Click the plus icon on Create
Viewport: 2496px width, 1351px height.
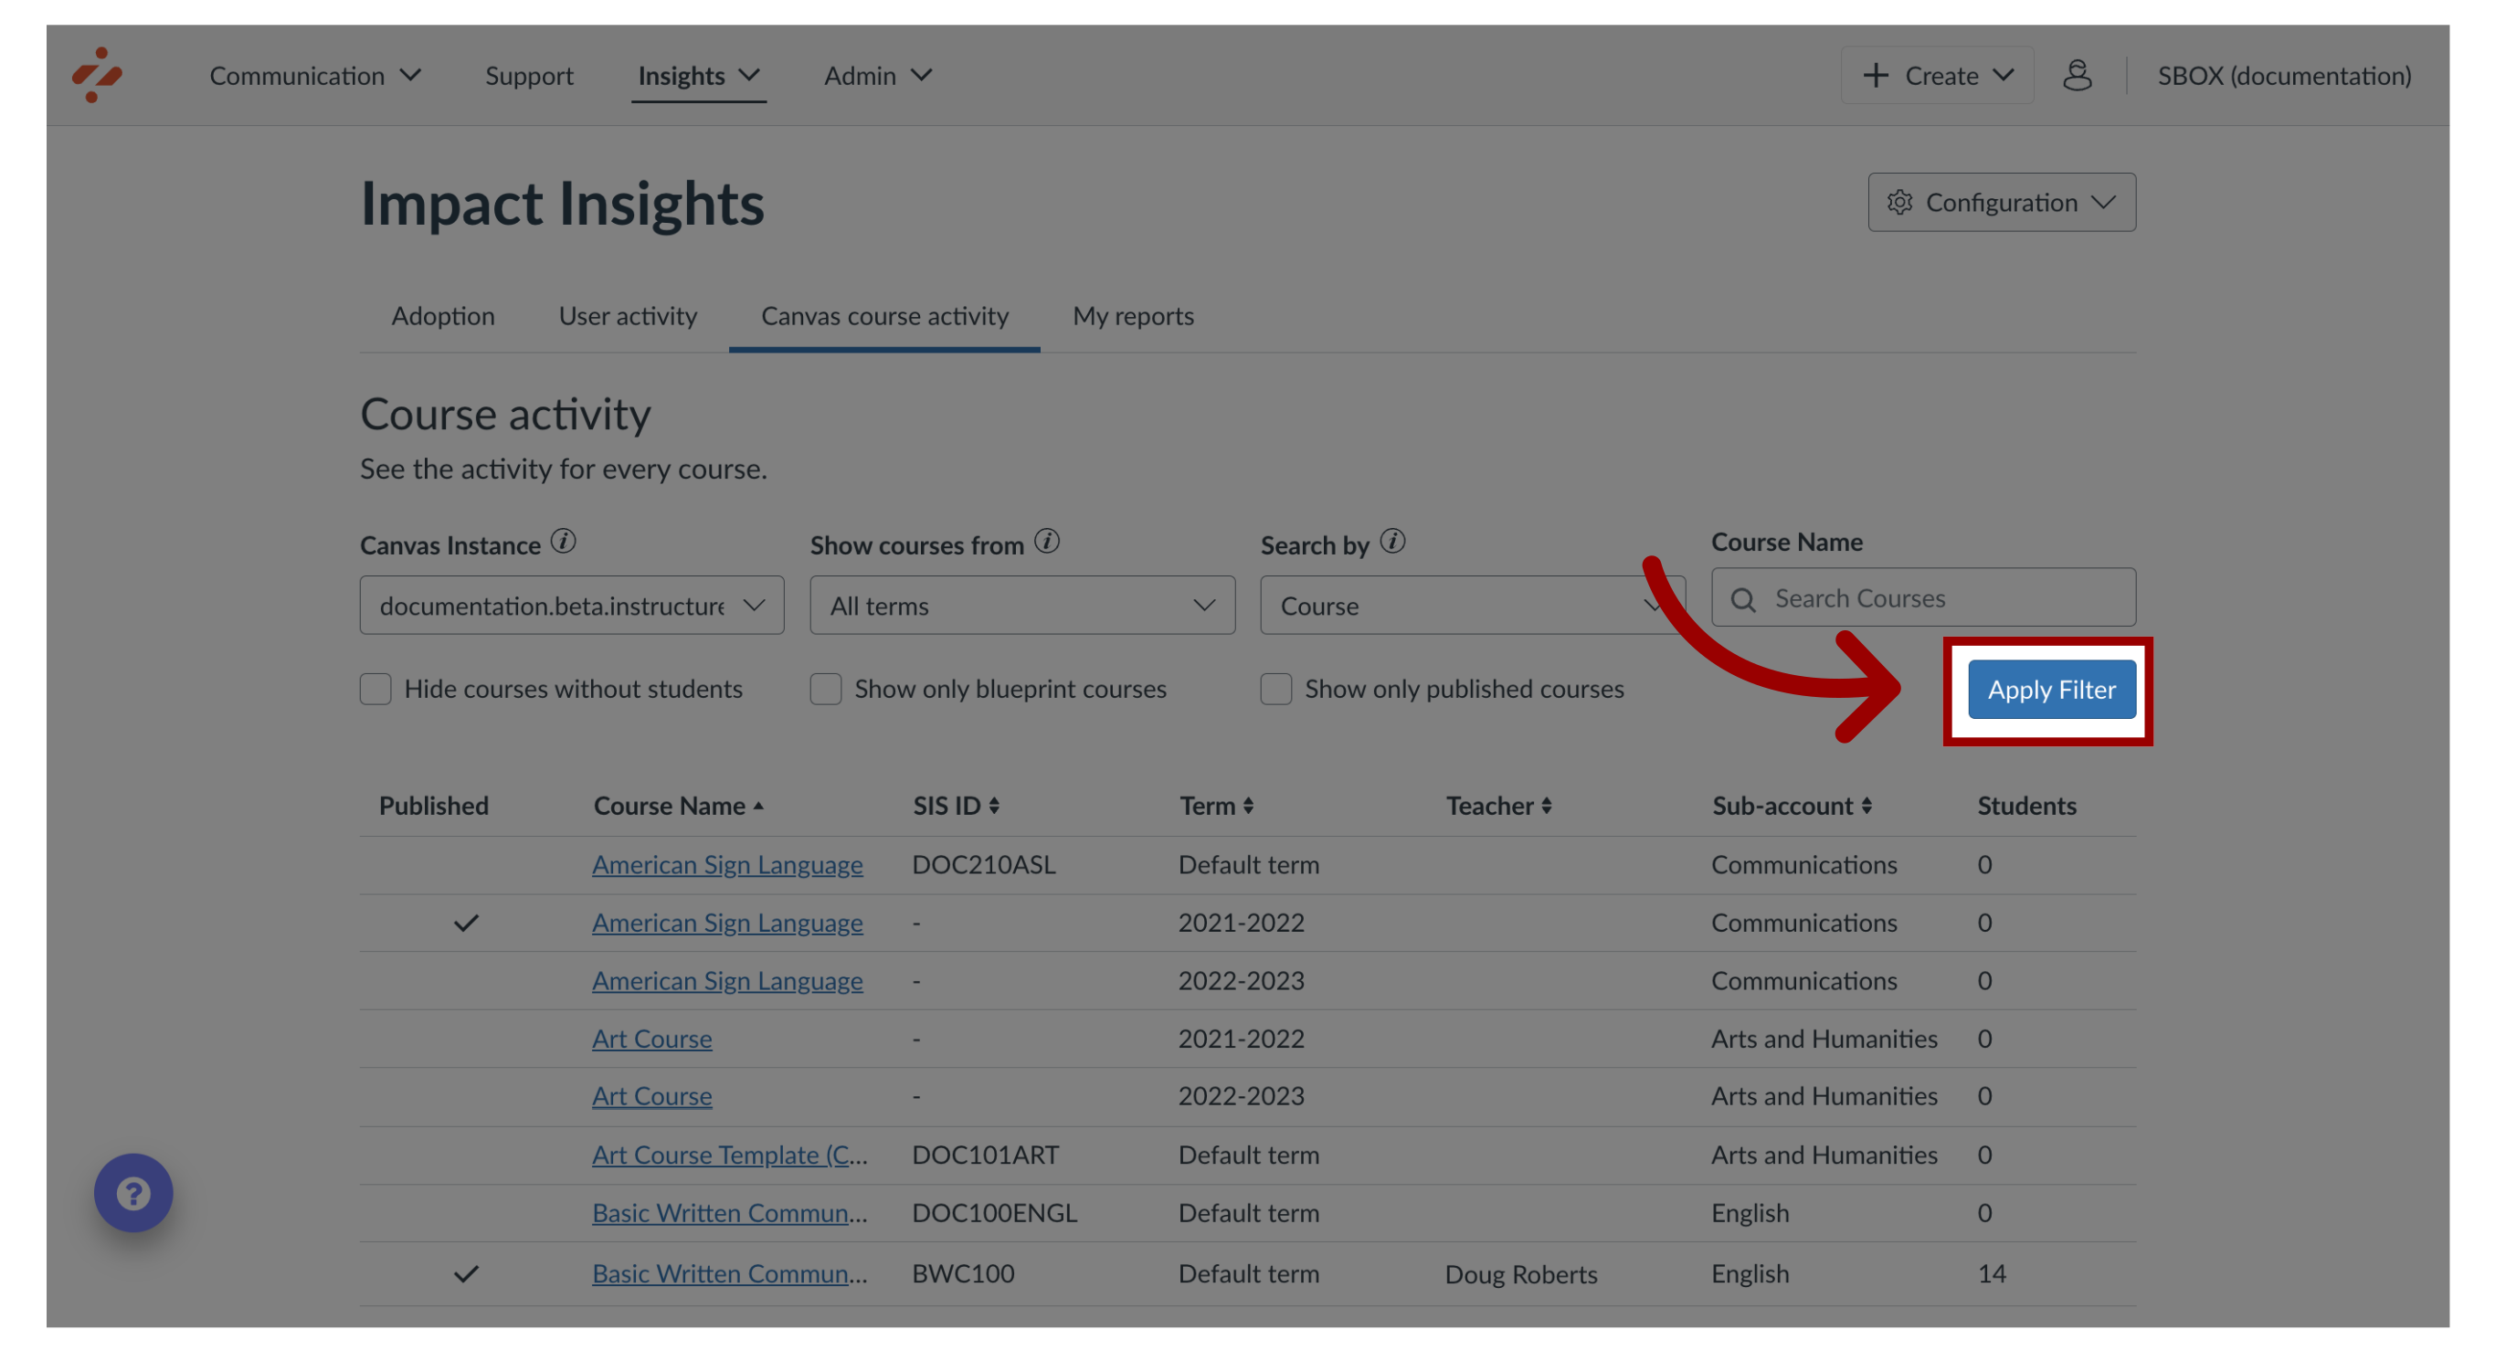(1876, 76)
